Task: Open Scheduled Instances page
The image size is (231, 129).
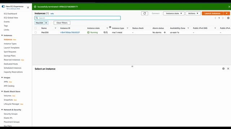Action: [x=13, y=68]
